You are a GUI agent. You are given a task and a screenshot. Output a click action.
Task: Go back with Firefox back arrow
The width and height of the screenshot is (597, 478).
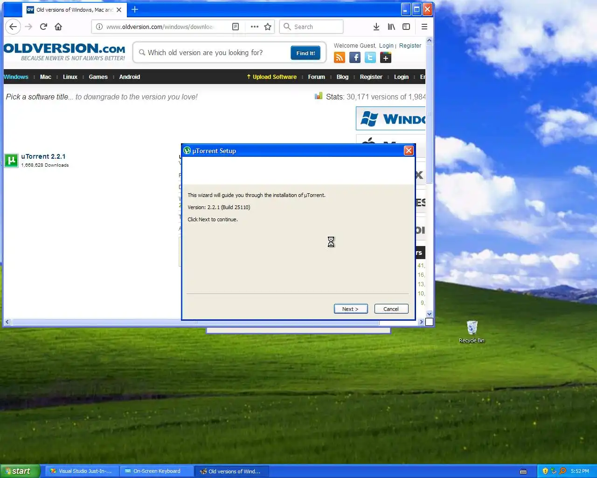pyautogui.click(x=13, y=27)
